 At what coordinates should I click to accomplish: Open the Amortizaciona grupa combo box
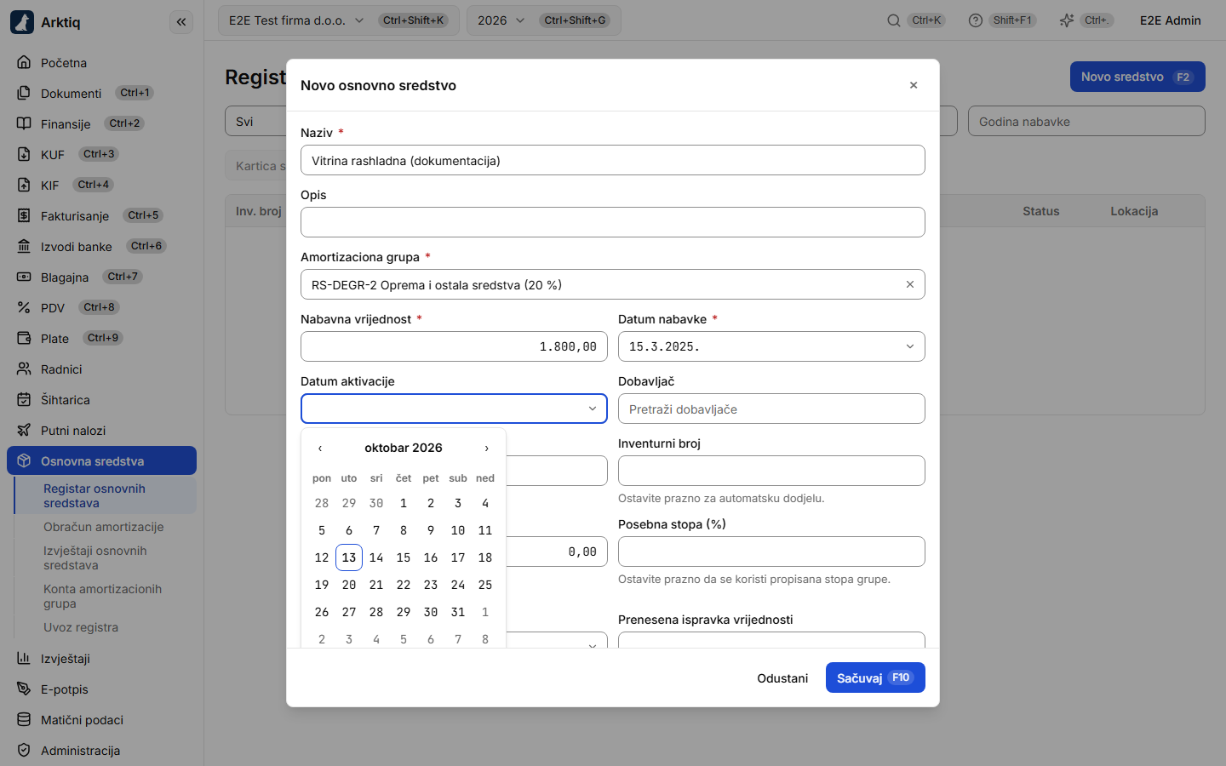click(613, 284)
